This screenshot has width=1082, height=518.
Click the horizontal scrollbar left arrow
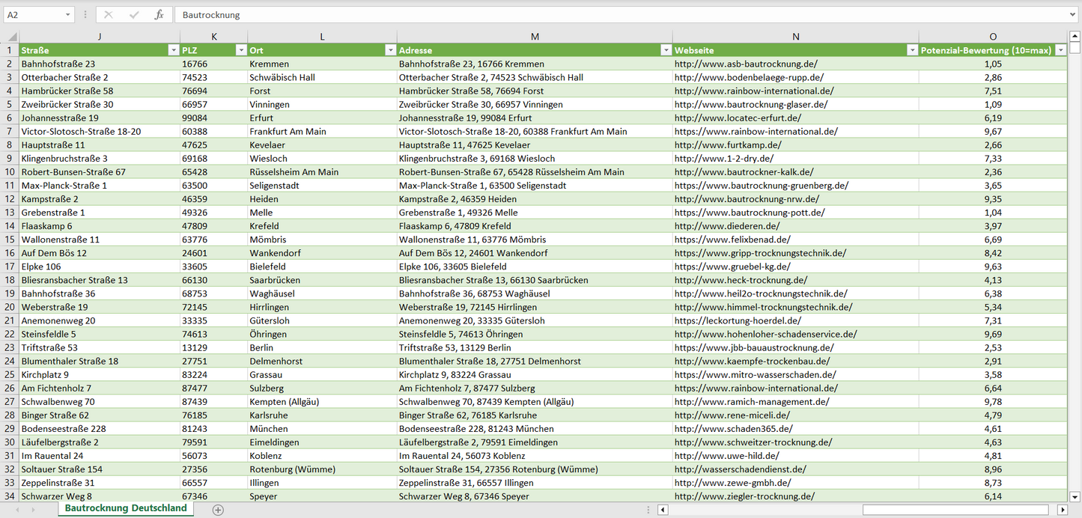(663, 510)
